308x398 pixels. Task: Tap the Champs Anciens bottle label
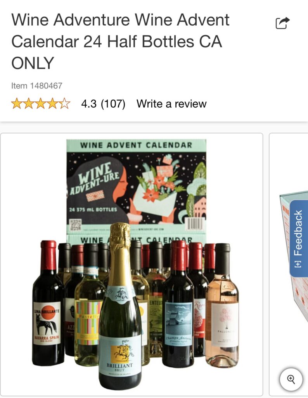[x=179, y=325]
